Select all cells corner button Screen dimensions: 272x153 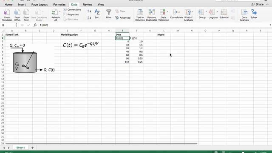[x=3, y=31]
